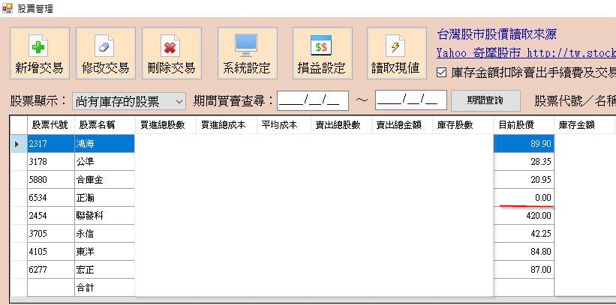Open 修改交易 edit transaction

click(105, 53)
